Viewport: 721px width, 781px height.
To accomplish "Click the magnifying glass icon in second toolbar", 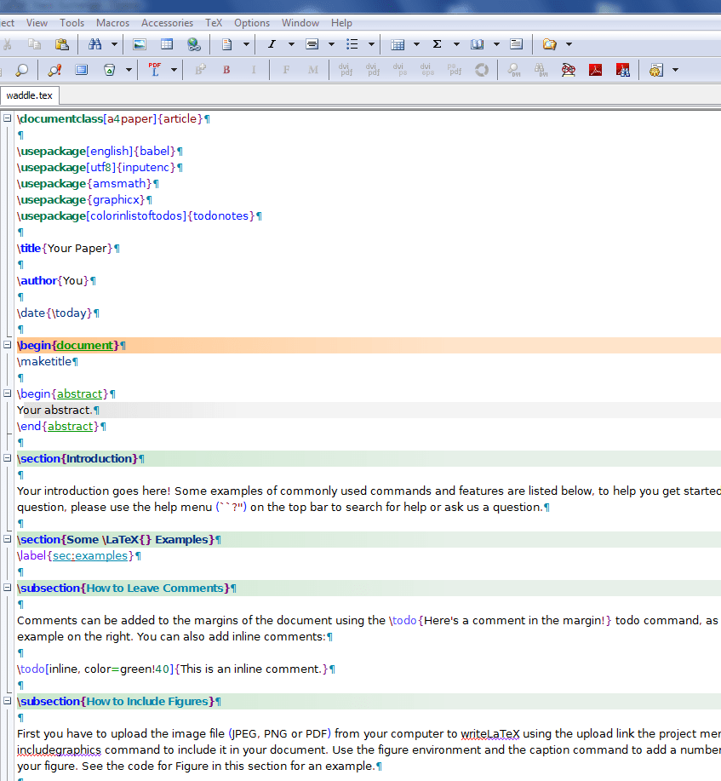I will [21, 70].
